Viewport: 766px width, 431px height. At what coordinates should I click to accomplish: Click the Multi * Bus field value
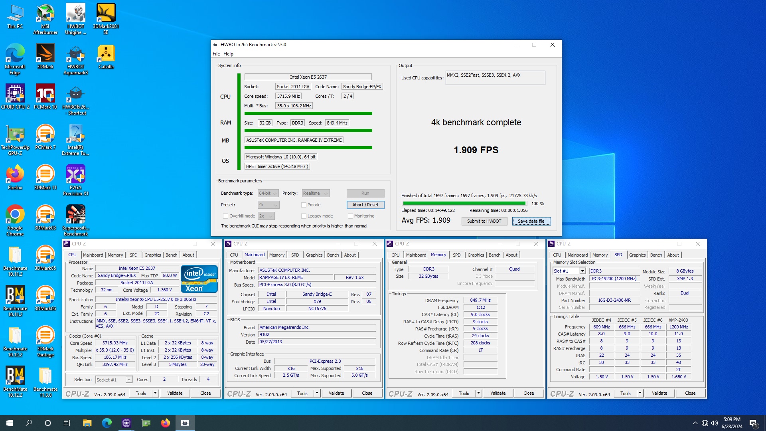point(294,106)
